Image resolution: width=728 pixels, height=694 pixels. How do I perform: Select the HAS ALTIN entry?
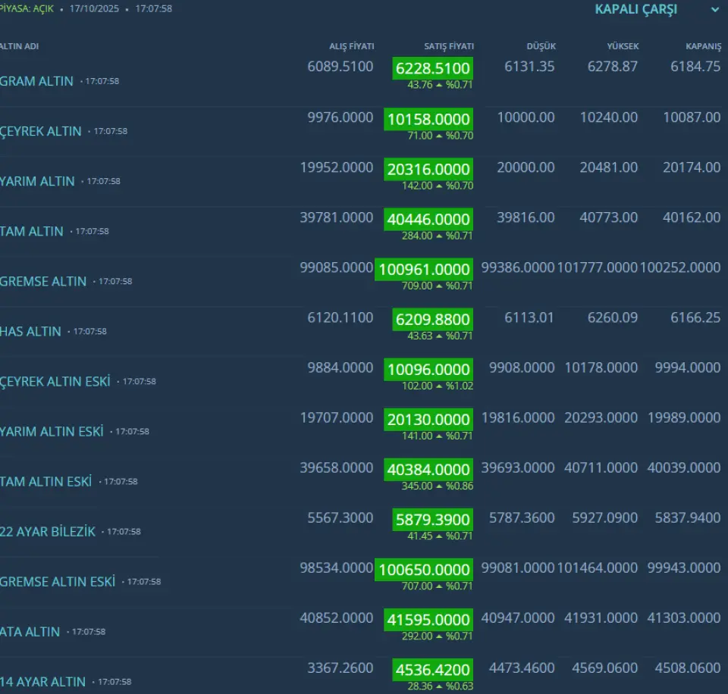pyautogui.click(x=30, y=331)
